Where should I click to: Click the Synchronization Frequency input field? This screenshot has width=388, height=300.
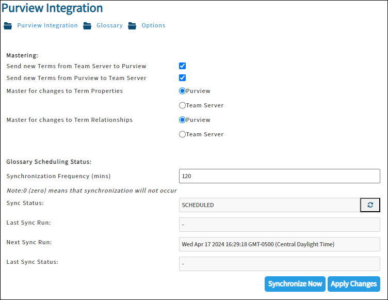(x=279, y=176)
